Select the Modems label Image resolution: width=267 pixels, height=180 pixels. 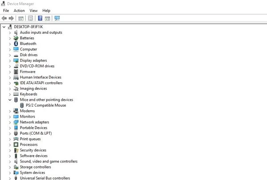pos(27,111)
